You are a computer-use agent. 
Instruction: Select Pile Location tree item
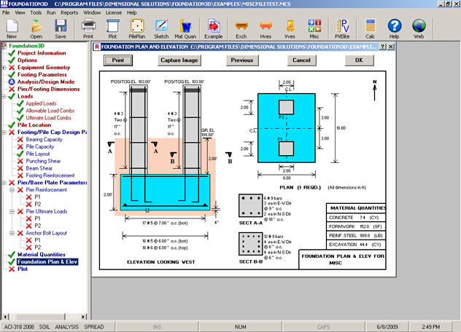(x=34, y=125)
